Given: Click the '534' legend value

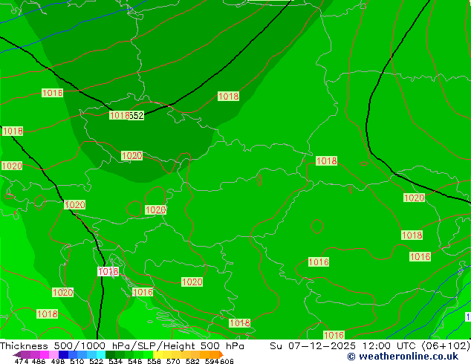Looking at the screenshot, I should point(115,361).
